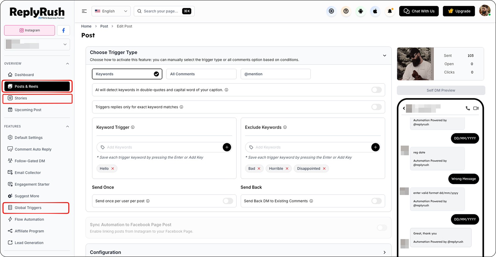Screen dimensions: 496x257
Task: Switch to the Facebook account icon
Action: click(x=63, y=30)
